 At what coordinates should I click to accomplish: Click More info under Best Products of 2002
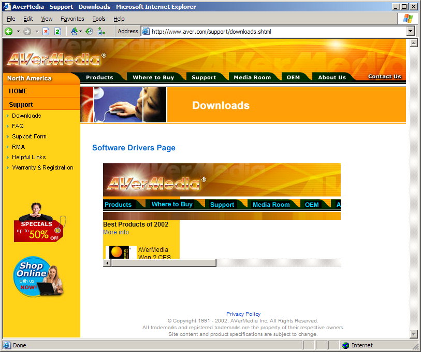(115, 232)
